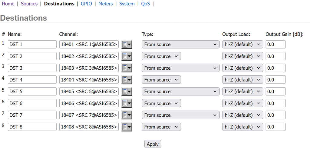The width and height of the screenshot is (310, 153).
Task: Open the Meters page link
Action: (x=106, y=4)
